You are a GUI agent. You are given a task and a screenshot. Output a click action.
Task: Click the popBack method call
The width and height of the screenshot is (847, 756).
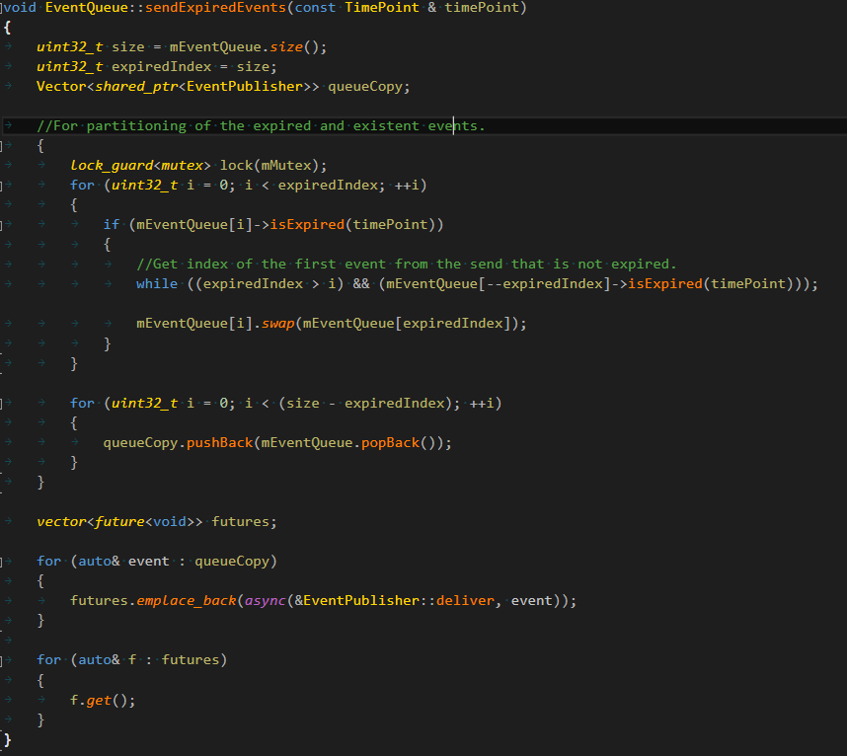(391, 442)
